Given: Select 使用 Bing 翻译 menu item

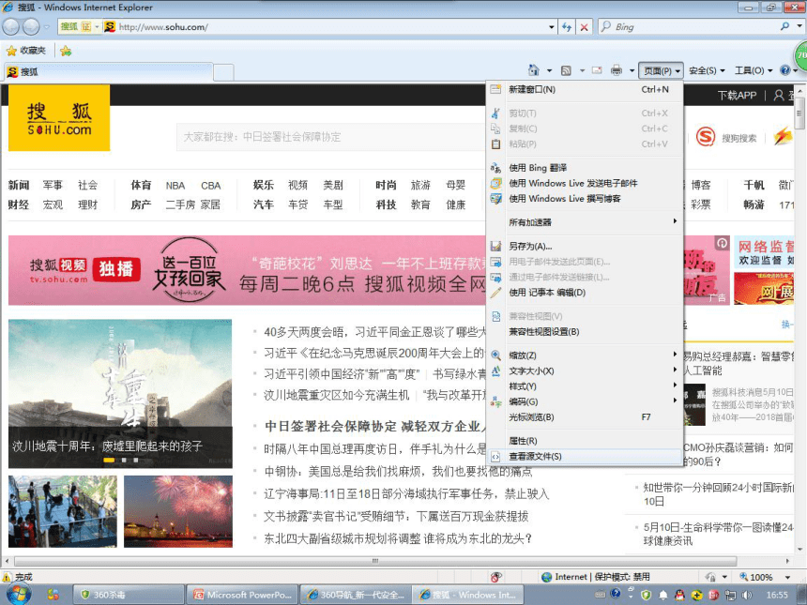Looking at the screenshot, I should 586,167.
